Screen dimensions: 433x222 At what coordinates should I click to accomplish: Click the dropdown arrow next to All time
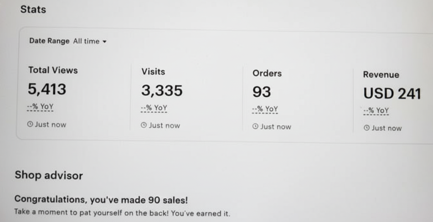coord(104,41)
